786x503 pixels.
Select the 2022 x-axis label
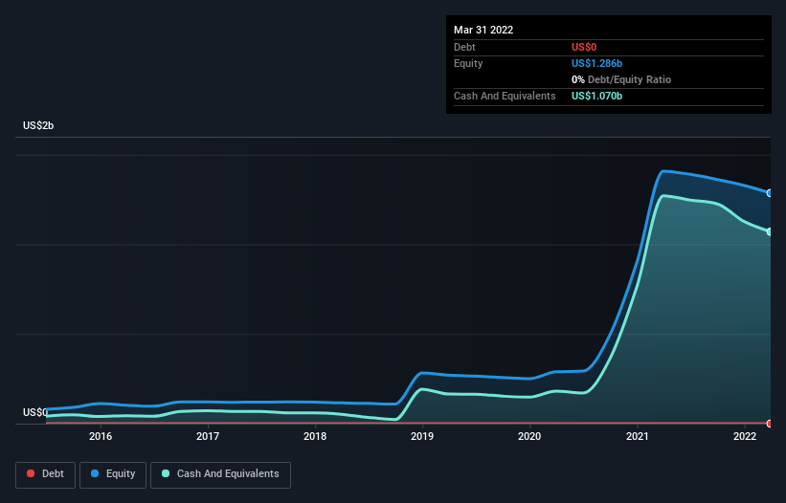745,436
